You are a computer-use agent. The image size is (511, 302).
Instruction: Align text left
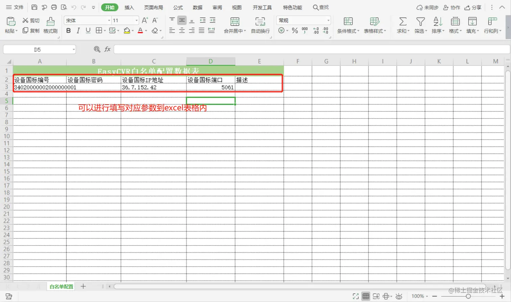click(x=172, y=31)
